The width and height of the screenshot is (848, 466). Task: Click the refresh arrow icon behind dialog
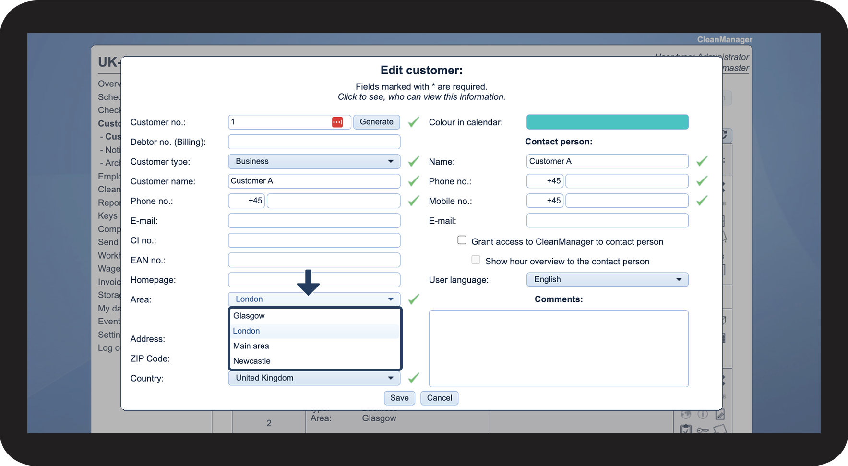click(x=725, y=135)
